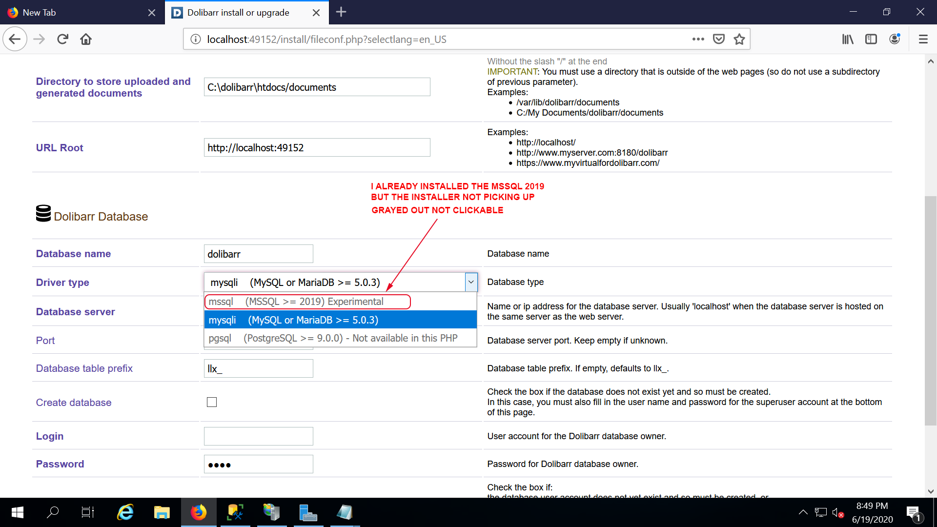
Task: Launch Internet Explorer from the taskbar
Action: pos(125,512)
